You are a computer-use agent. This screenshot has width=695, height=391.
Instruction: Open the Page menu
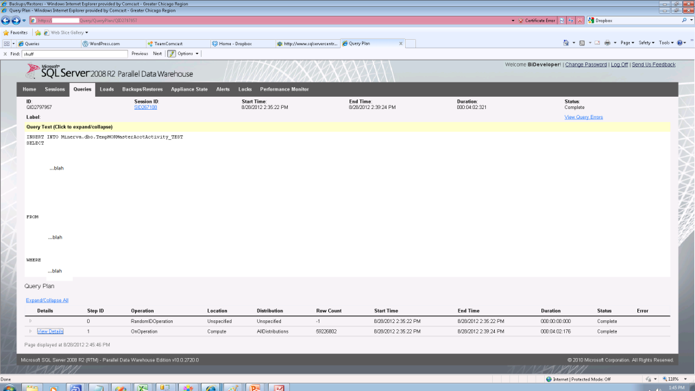(x=627, y=43)
